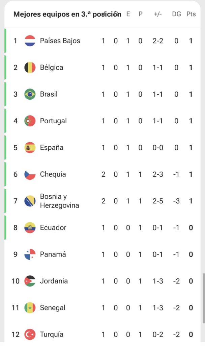Open the España flag icon

(x=30, y=148)
